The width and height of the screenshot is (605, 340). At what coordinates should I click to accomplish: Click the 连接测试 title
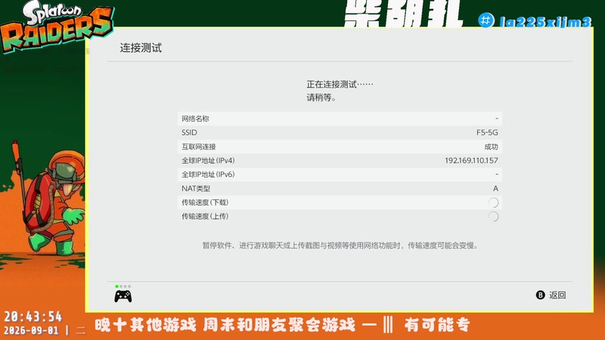[141, 48]
